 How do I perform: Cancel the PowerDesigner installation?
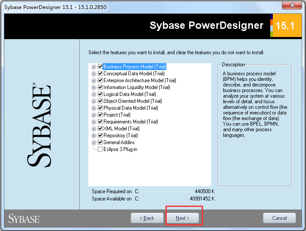(x=279, y=218)
